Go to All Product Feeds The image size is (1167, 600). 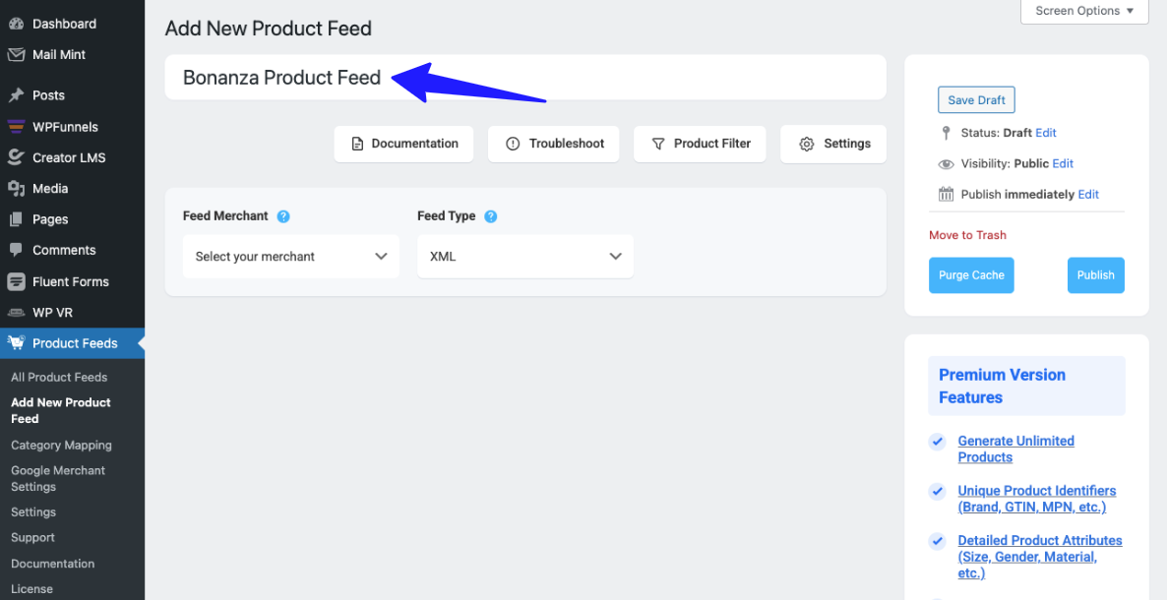click(59, 378)
